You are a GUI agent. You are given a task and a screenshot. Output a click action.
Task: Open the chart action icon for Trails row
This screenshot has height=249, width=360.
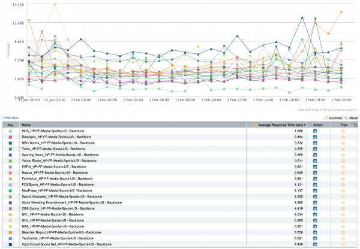coord(315,149)
